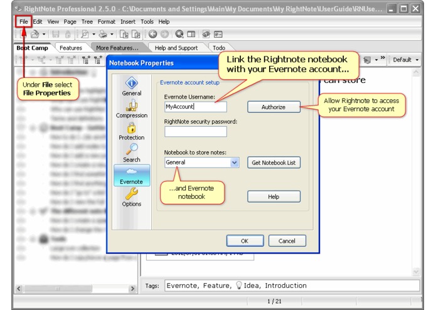Select the Evernote cloud section
The height and width of the screenshot is (310, 436).
coord(132,175)
